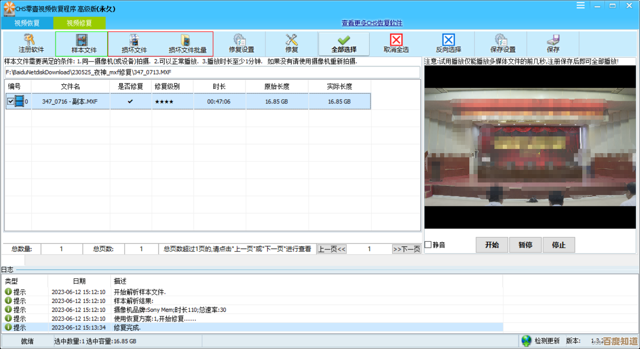Image resolution: width=640 pixels, height=349 pixels.
Task: Click the 保存 save icon
Action: [553, 44]
